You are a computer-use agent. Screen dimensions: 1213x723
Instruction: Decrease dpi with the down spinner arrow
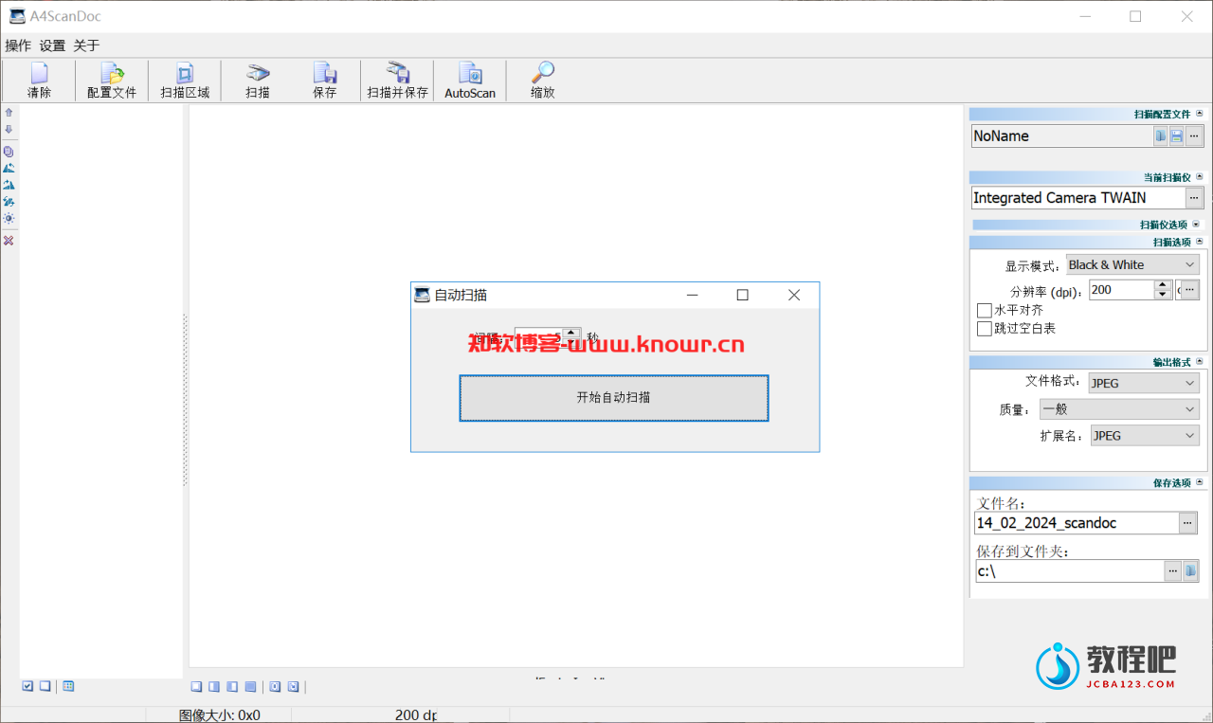[x=1163, y=295]
